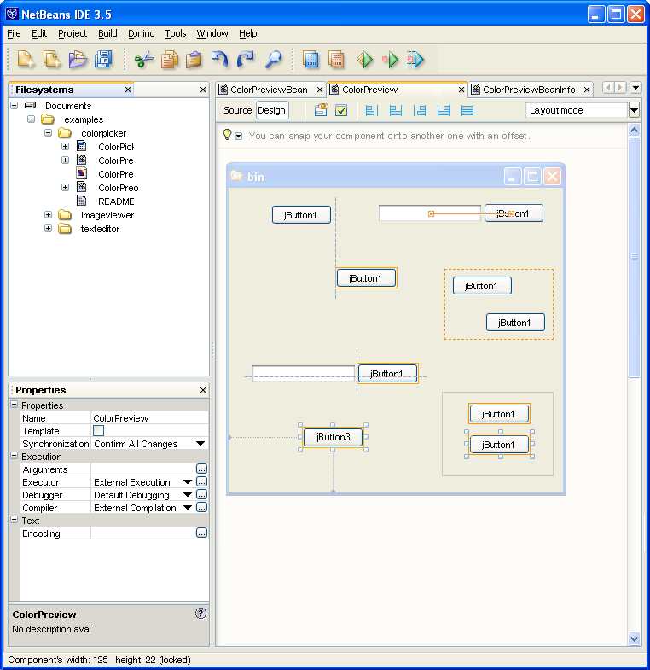Open the Executor ellipsis editor button
The image size is (650, 670).
tap(201, 481)
